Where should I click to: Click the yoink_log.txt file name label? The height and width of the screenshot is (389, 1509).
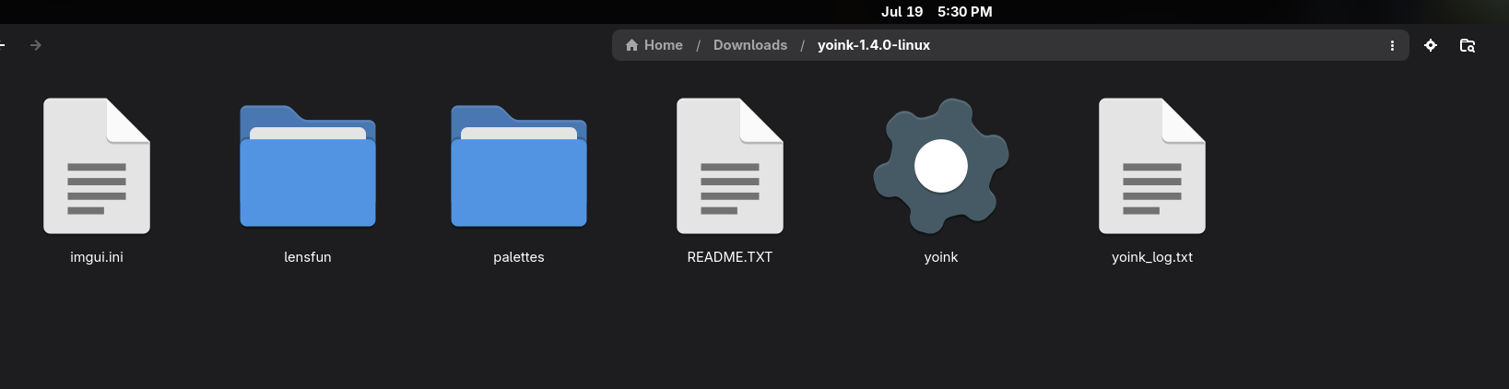1152,257
